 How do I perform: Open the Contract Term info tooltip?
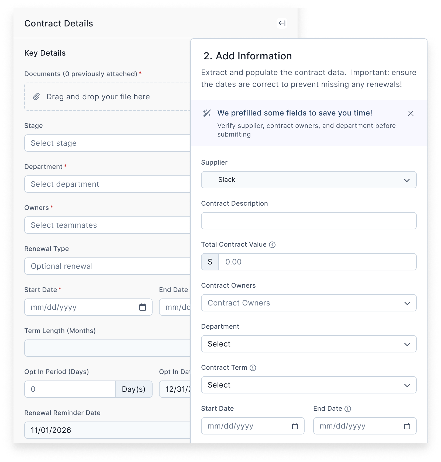(253, 367)
